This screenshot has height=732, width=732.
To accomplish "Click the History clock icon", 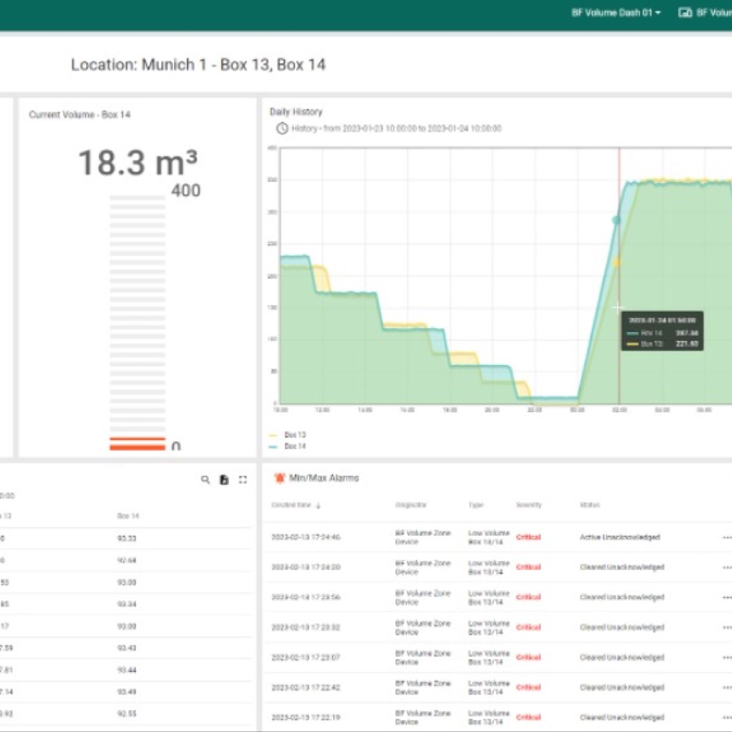I will point(282,128).
